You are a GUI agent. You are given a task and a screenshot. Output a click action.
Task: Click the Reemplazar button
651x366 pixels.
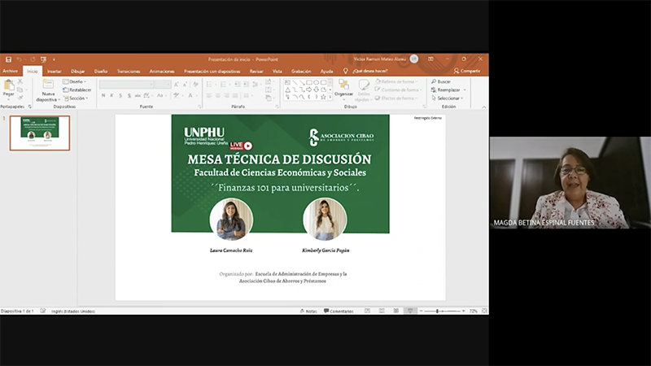click(x=448, y=89)
